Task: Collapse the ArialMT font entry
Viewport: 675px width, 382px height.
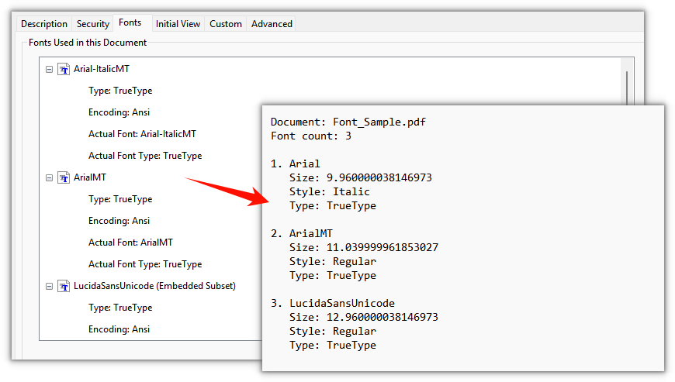Action: click(x=50, y=177)
